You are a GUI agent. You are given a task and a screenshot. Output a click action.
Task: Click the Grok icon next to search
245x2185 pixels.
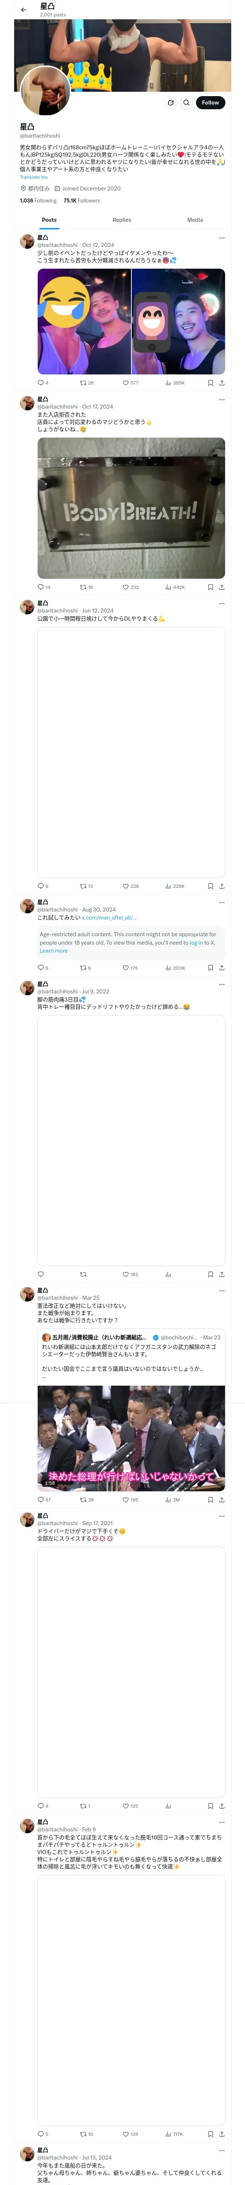(171, 103)
